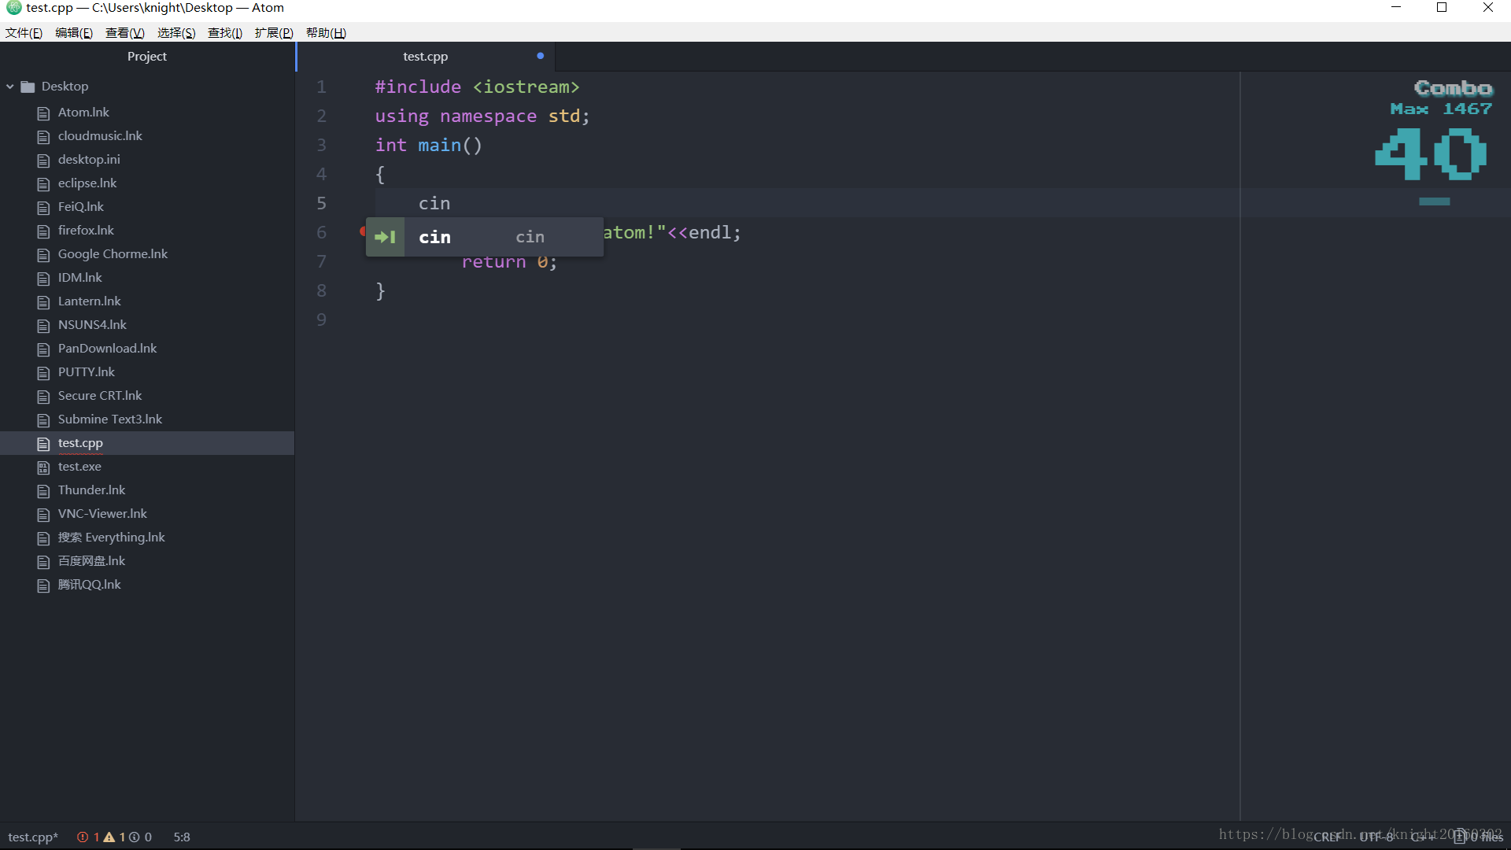The image size is (1511, 850).
Task: Click the info count icon in status bar
Action: click(x=135, y=837)
